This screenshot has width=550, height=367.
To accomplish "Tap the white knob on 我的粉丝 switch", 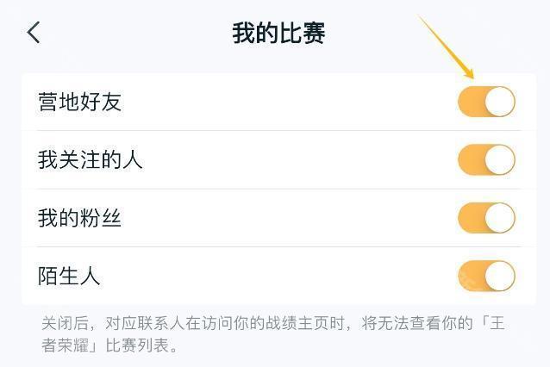I will coord(500,218).
